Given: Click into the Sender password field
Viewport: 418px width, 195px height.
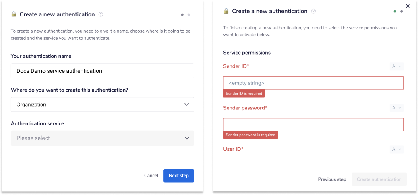Looking at the screenshot, I should pyautogui.click(x=313, y=124).
